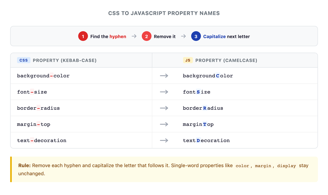Select the 'textDecoration' JS cell
Screen dimensions: 328x195
click(247, 140)
